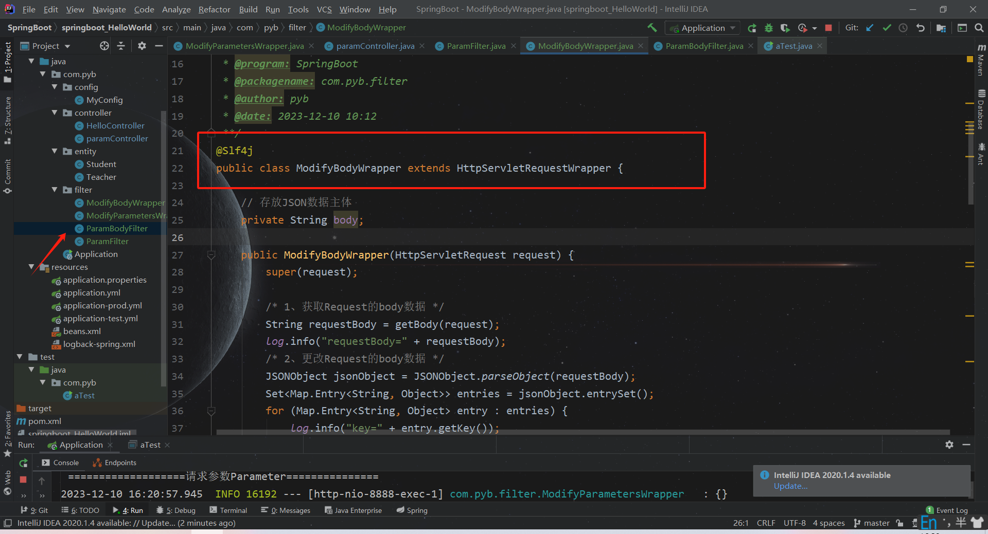The height and width of the screenshot is (534, 988).
Task: Start debugging with the bug icon
Action: point(769,28)
